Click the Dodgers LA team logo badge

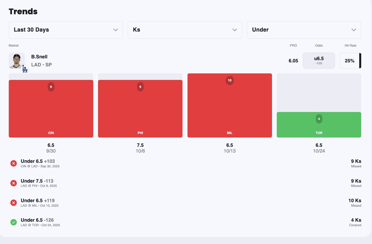(25, 69)
